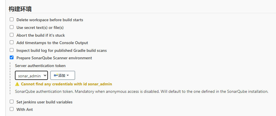Select the Cannot find any credentials warning text
The width and height of the screenshot is (276, 116).
point(67,84)
